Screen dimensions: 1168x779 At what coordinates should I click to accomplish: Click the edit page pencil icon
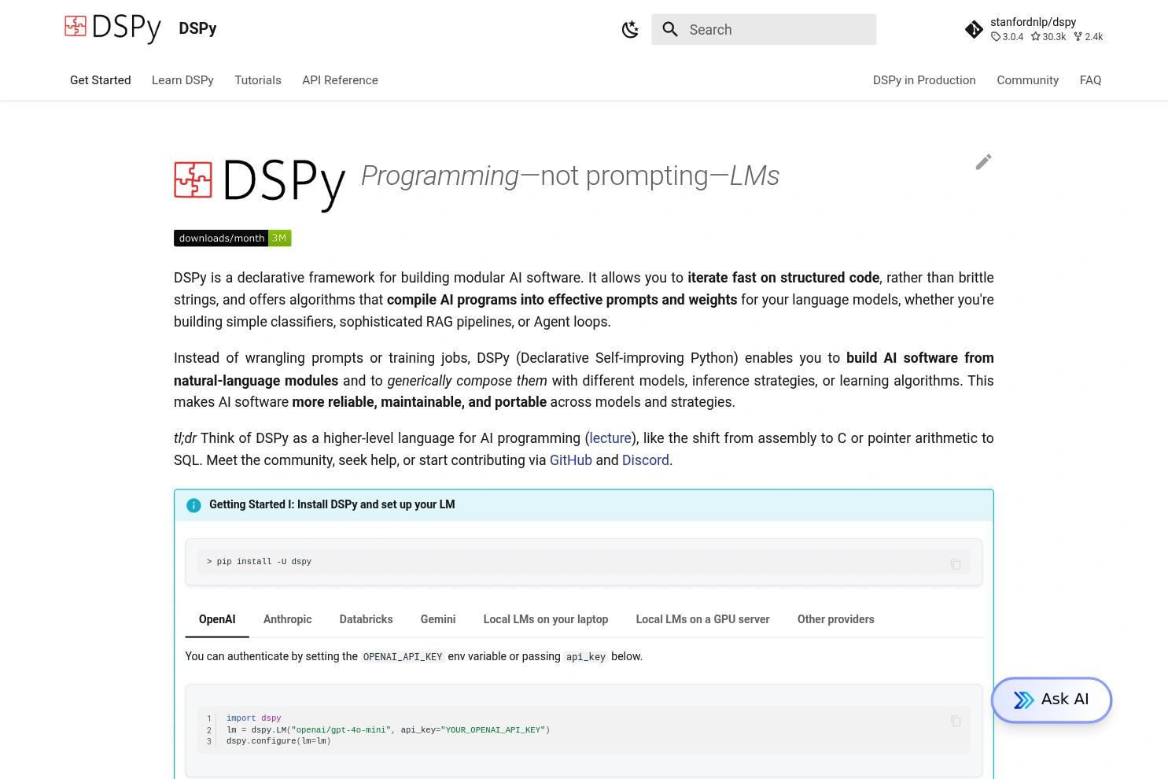[983, 162]
